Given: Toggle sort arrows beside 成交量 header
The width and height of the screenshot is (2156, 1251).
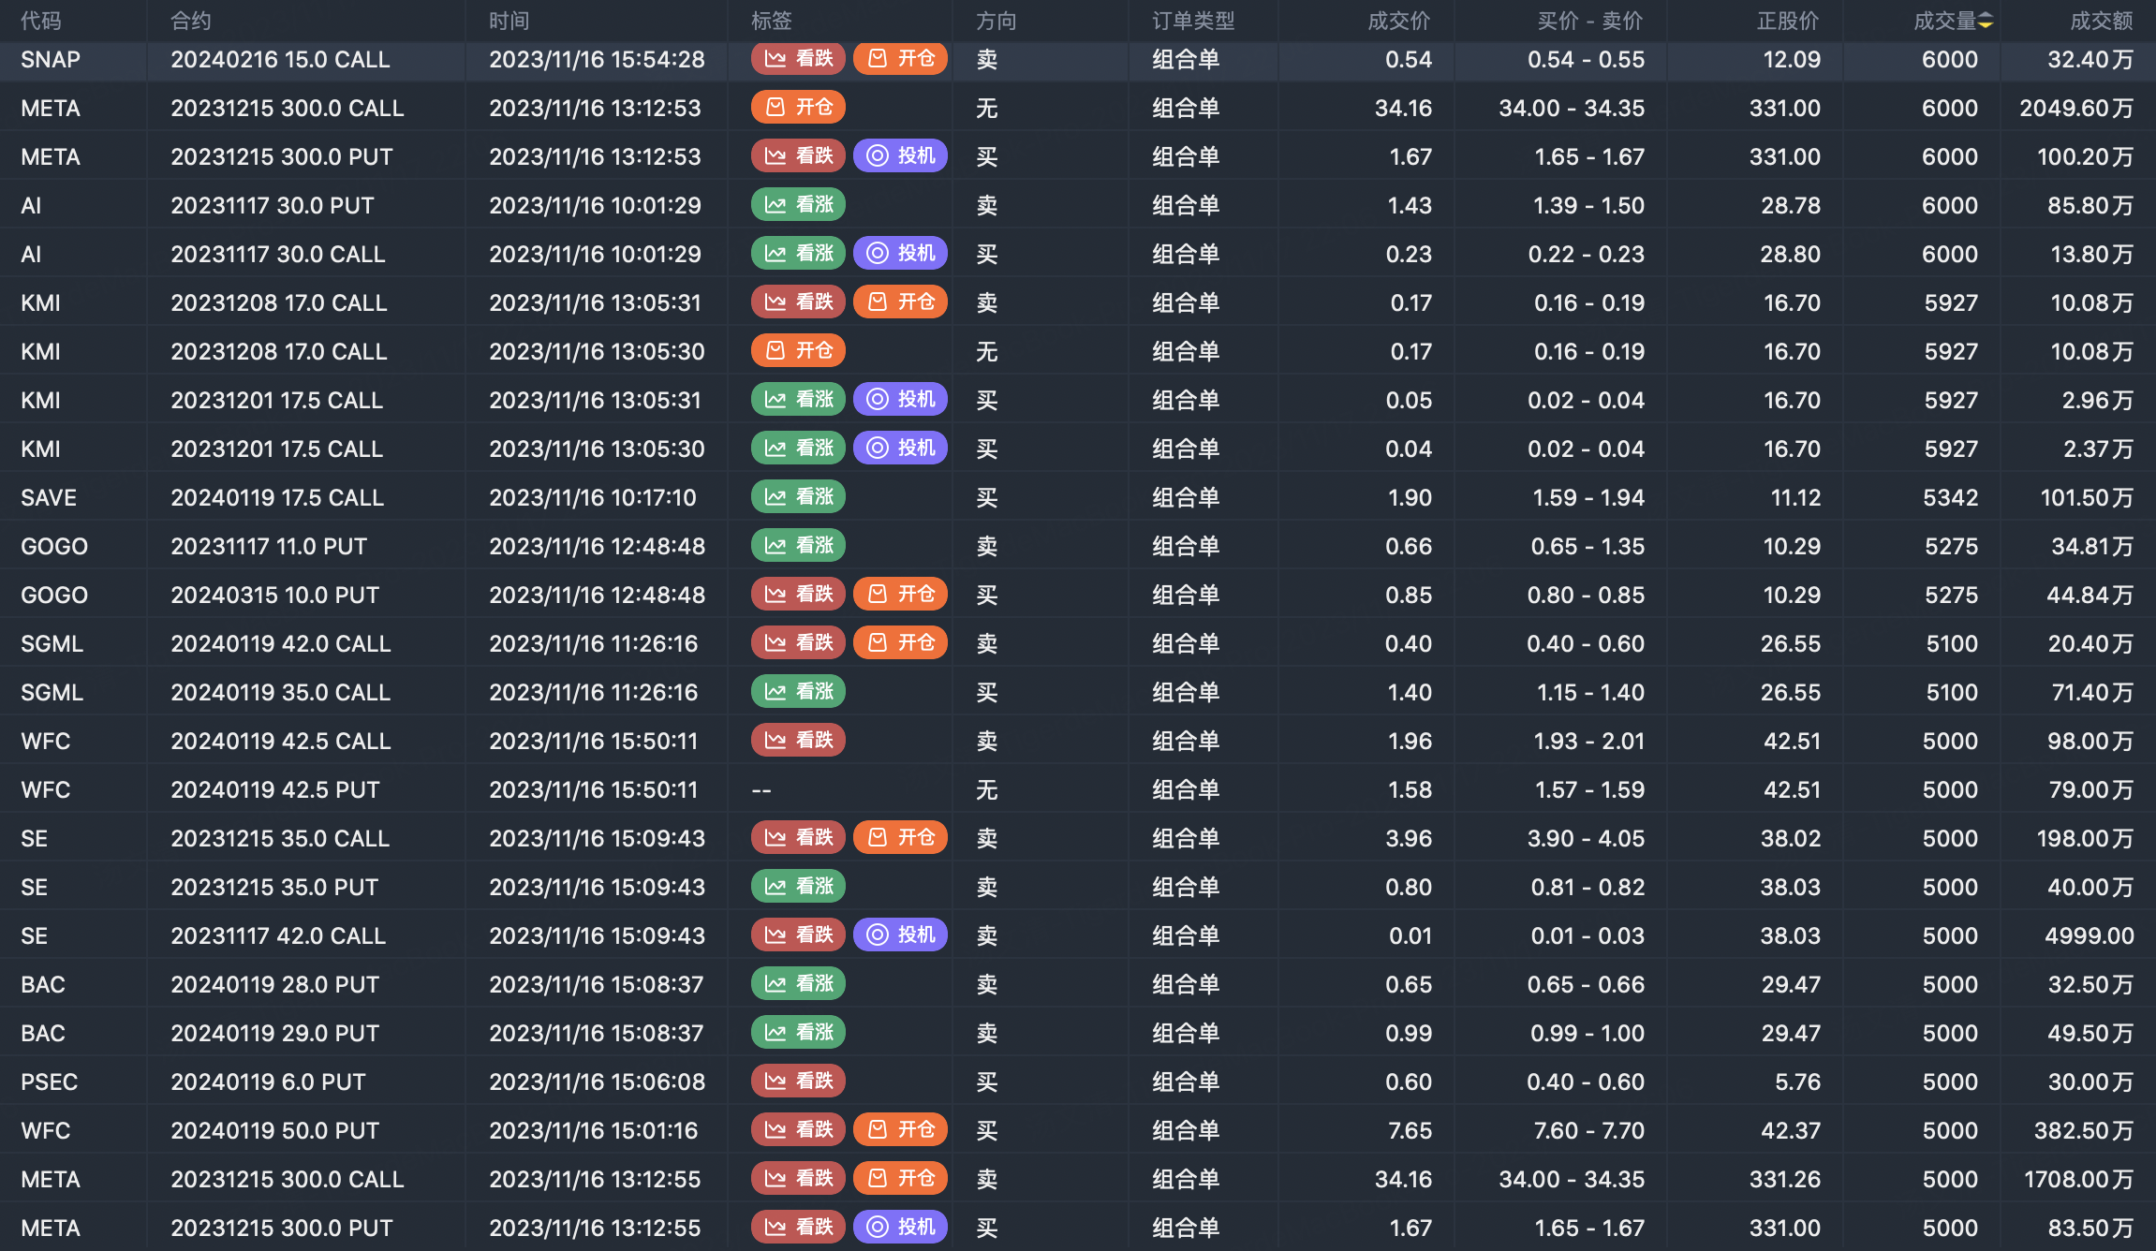Looking at the screenshot, I should tap(1985, 22).
